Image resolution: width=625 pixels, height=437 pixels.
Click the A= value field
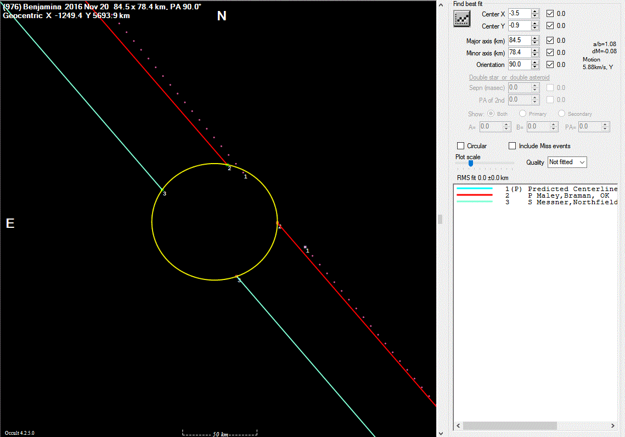(x=491, y=127)
